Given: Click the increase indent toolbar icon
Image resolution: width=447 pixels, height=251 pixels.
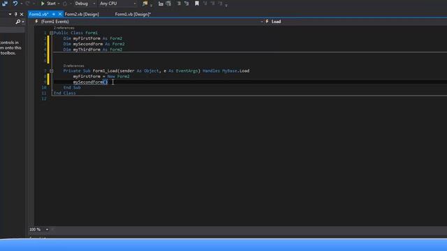Looking at the screenshot, I should click(x=168, y=3).
